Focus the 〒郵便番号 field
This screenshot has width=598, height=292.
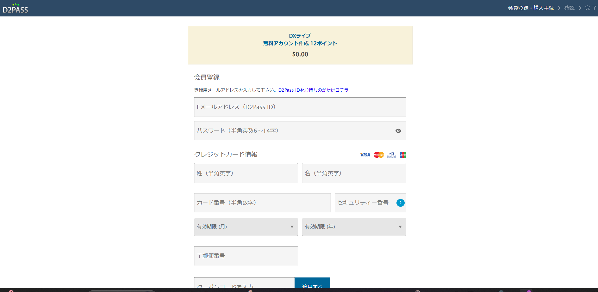click(x=246, y=256)
